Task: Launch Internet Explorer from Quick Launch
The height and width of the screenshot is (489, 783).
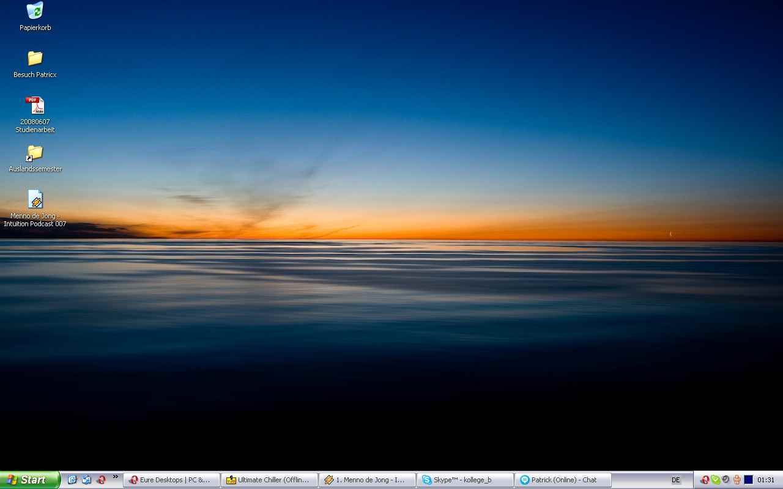Action: [72, 480]
